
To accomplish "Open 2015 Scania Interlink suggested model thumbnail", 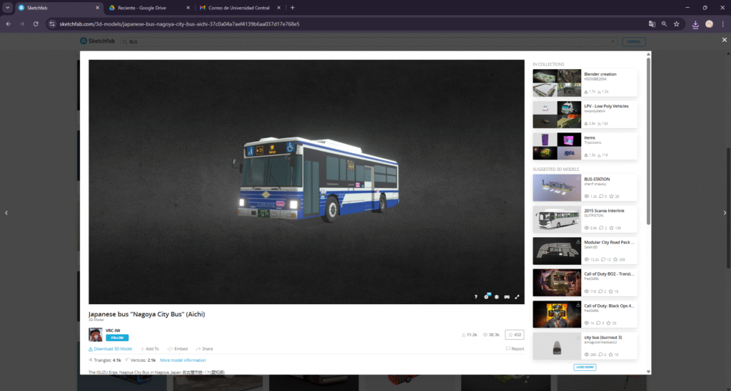I will (557, 219).
